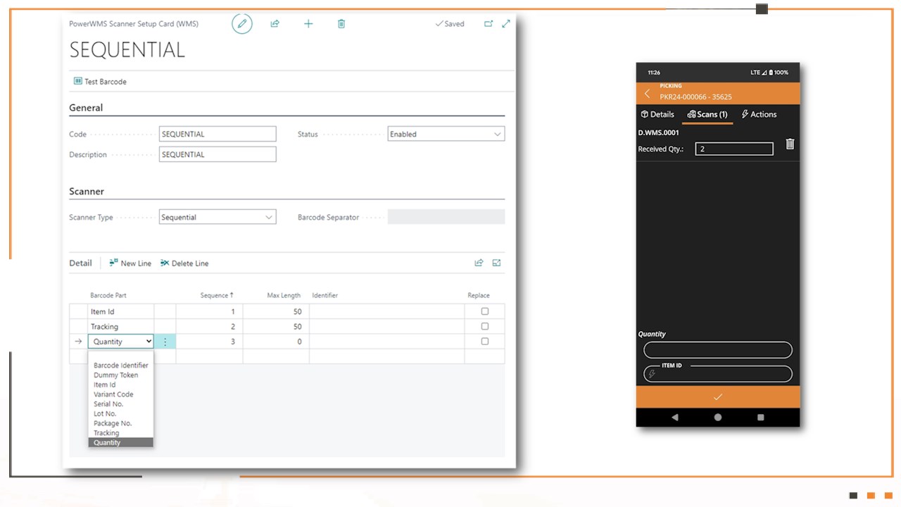Image resolution: width=901 pixels, height=507 pixels.
Task: Click the Item Id cell in table
Action: [x=120, y=311]
